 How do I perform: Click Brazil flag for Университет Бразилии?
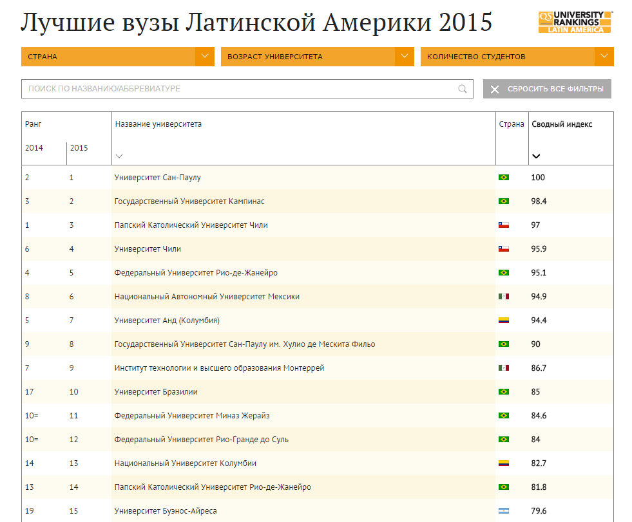(503, 391)
